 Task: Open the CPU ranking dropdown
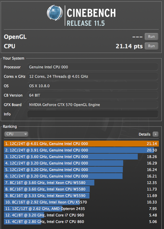[x=16, y=134]
